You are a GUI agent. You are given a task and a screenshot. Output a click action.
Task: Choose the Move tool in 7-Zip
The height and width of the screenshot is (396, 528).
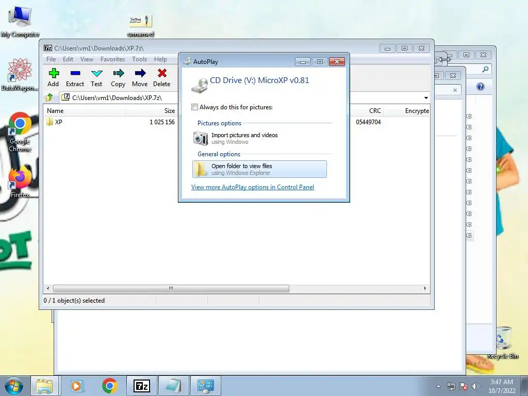point(140,77)
